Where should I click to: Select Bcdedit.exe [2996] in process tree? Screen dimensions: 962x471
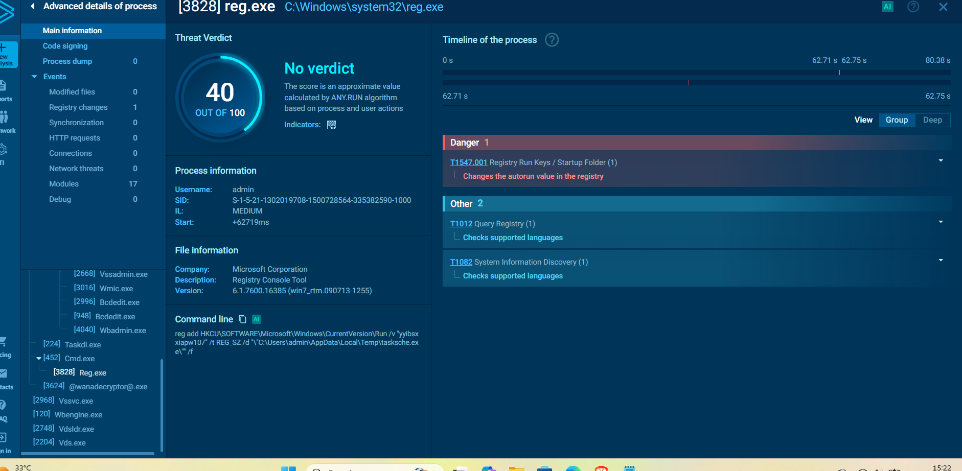106,302
